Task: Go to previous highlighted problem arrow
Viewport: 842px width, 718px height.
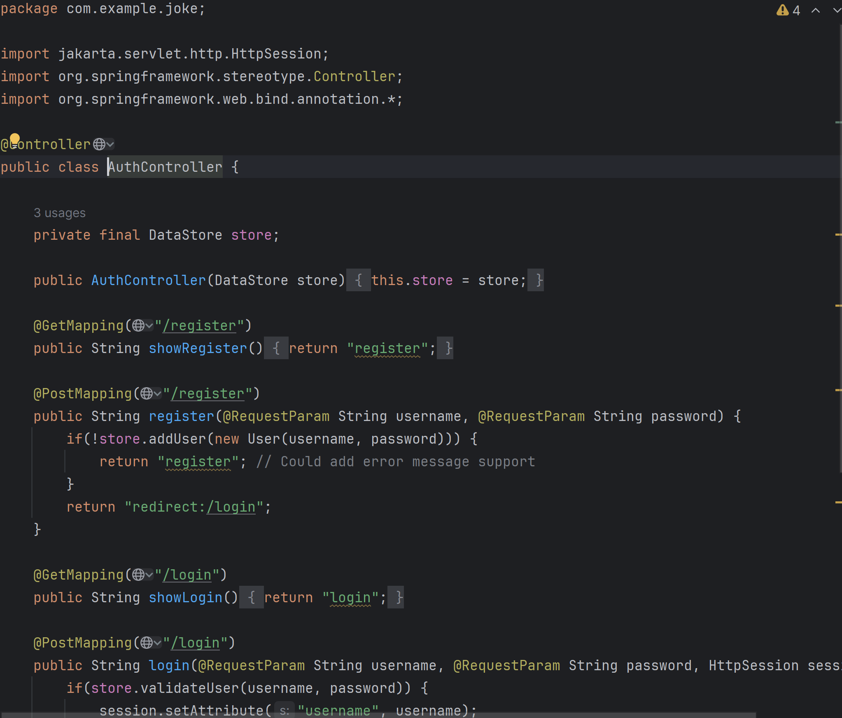Action: point(815,11)
